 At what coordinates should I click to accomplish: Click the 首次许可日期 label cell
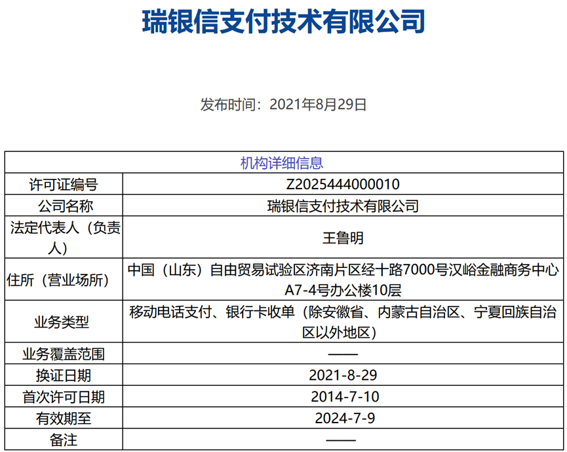64,397
